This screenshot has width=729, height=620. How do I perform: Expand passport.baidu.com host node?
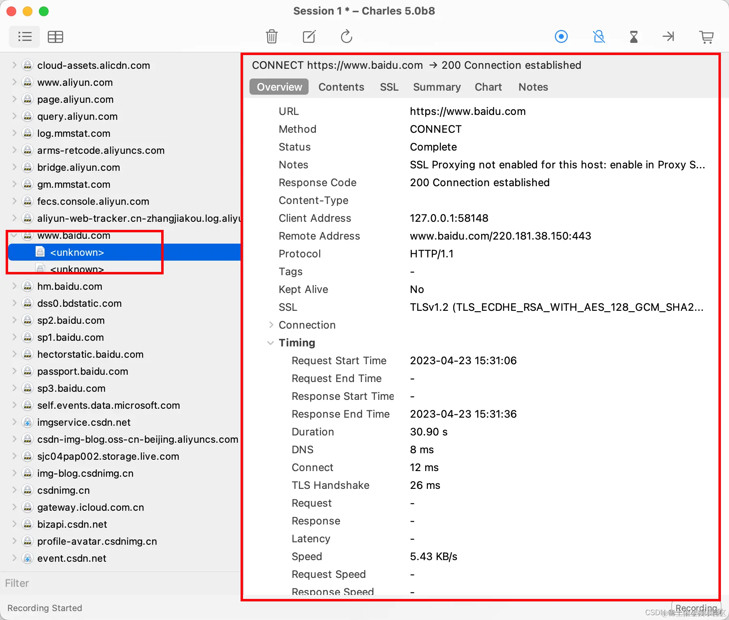(x=14, y=371)
